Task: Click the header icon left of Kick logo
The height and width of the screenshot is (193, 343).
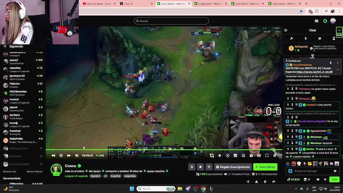Action: [316, 21]
